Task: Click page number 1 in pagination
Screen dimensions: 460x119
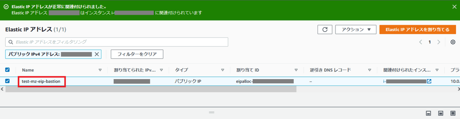Action: click(429, 42)
